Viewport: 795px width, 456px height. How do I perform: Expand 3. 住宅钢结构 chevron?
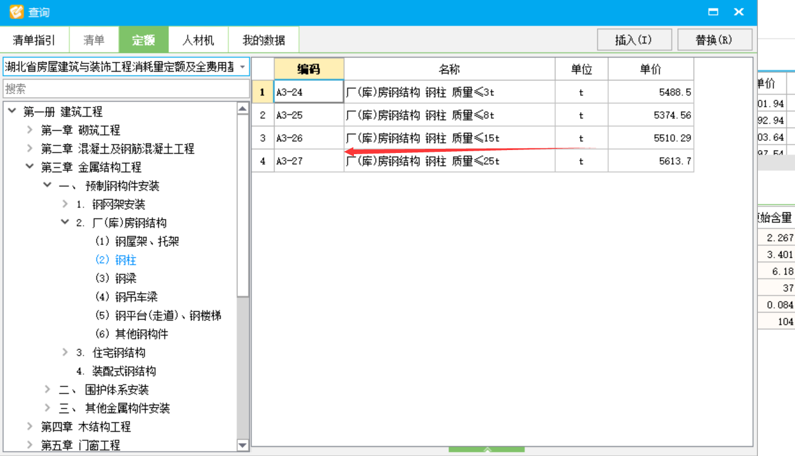pyautogui.click(x=65, y=352)
